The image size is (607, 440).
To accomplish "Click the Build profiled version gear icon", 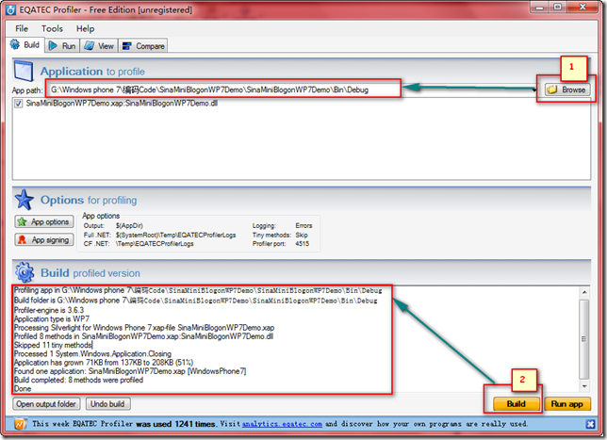I will [x=25, y=272].
